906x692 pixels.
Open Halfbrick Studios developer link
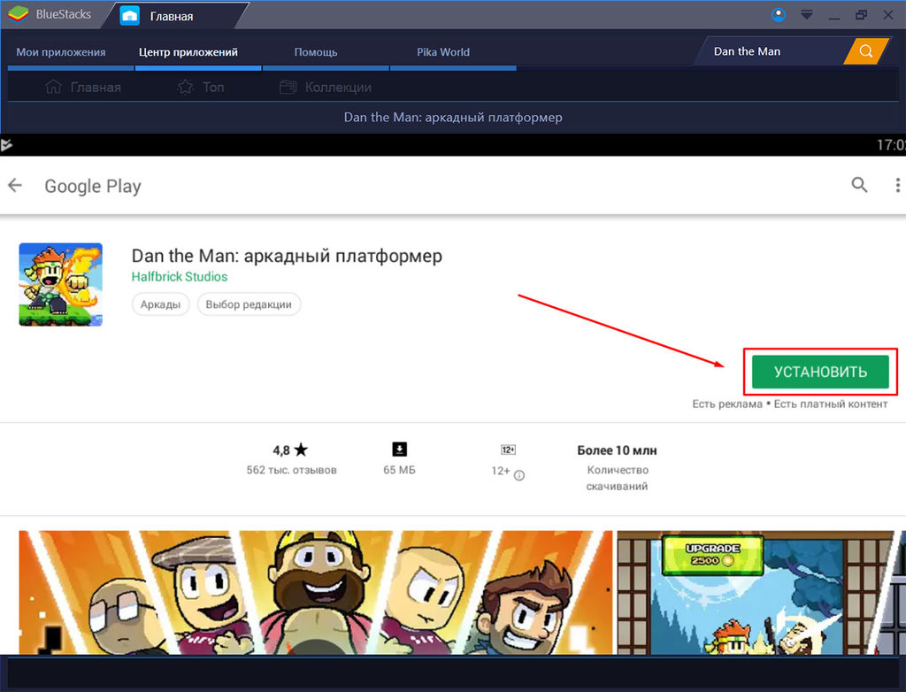[179, 277]
